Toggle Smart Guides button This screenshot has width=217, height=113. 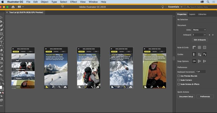coord(205,54)
